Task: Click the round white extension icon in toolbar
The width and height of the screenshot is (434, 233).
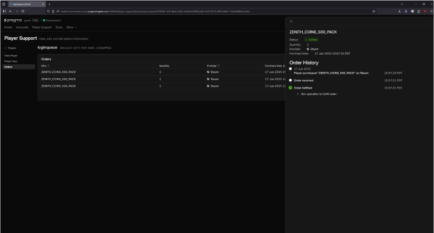Action: coord(412,11)
